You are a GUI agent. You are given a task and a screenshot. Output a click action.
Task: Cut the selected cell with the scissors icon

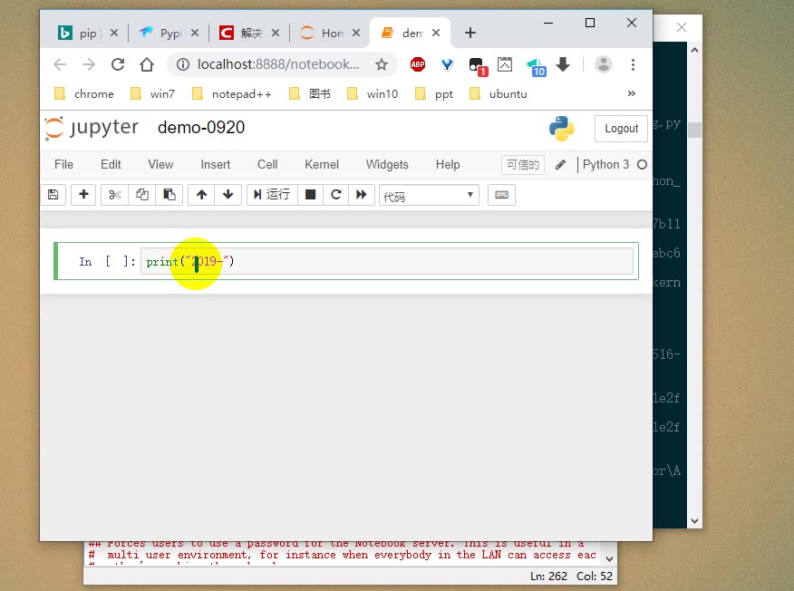pos(113,194)
